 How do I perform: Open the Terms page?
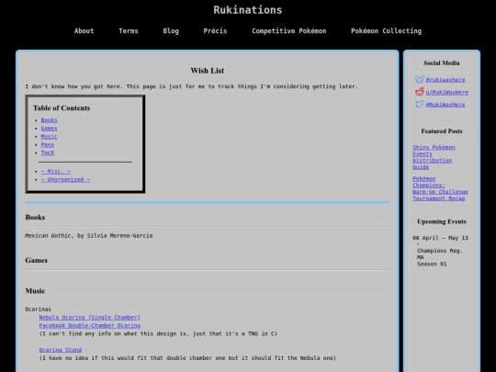[129, 31]
